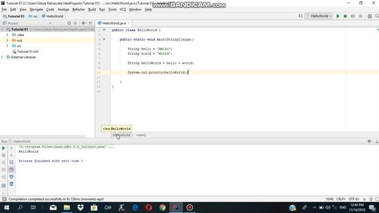Click the run gutter arrow beside main method
The image size is (379, 213).
coord(104,40)
